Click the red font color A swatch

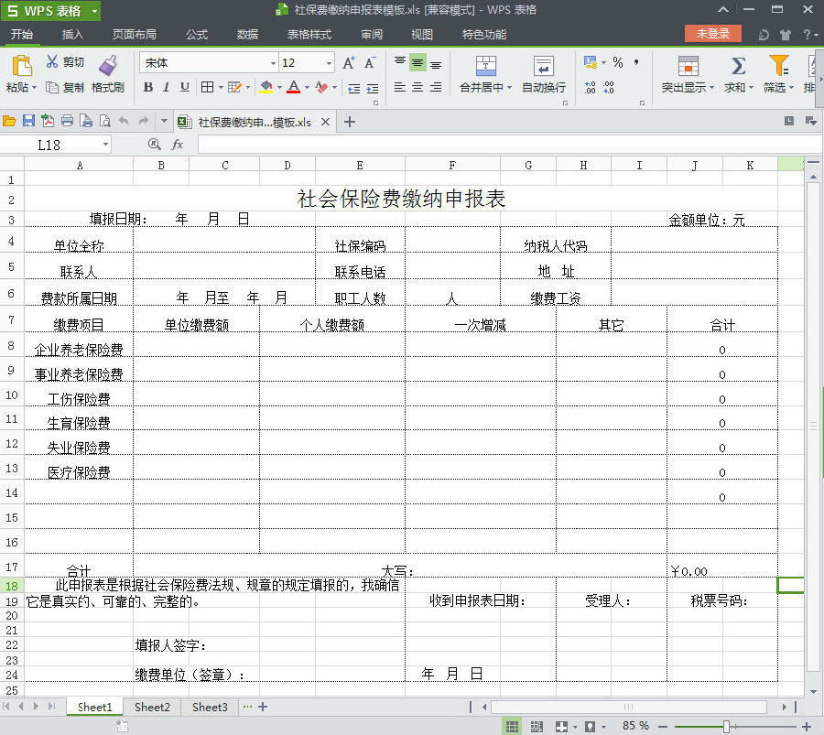(294, 87)
